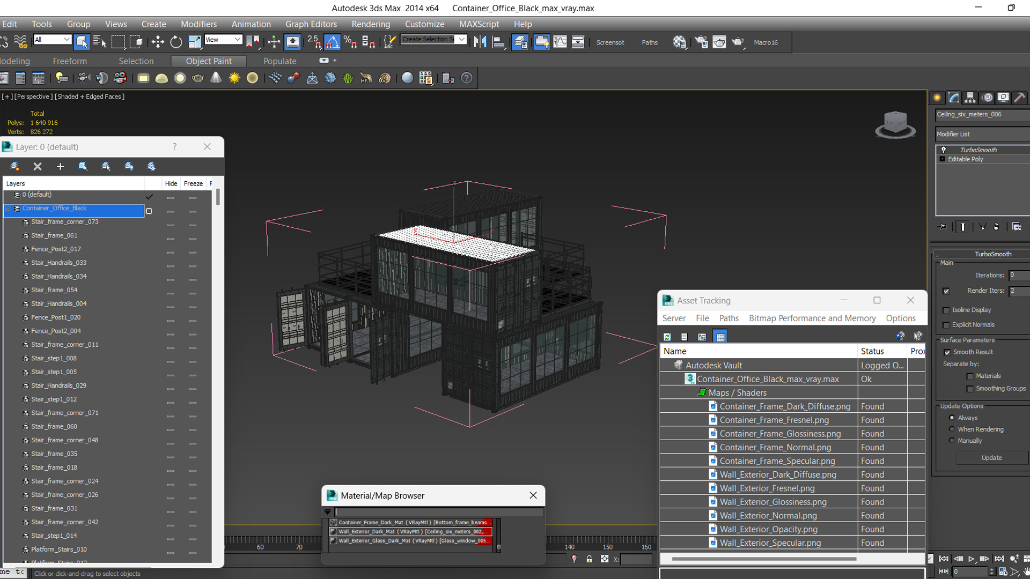Open the Rendering menu
This screenshot has width=1030, height=579.
(x=371, y=24)
